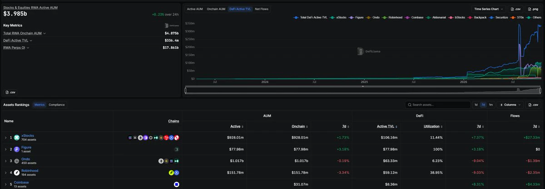Click the xStocks logo icon
Image resolution: width=545 pixels, height=189 pixels.
(17, 137)
